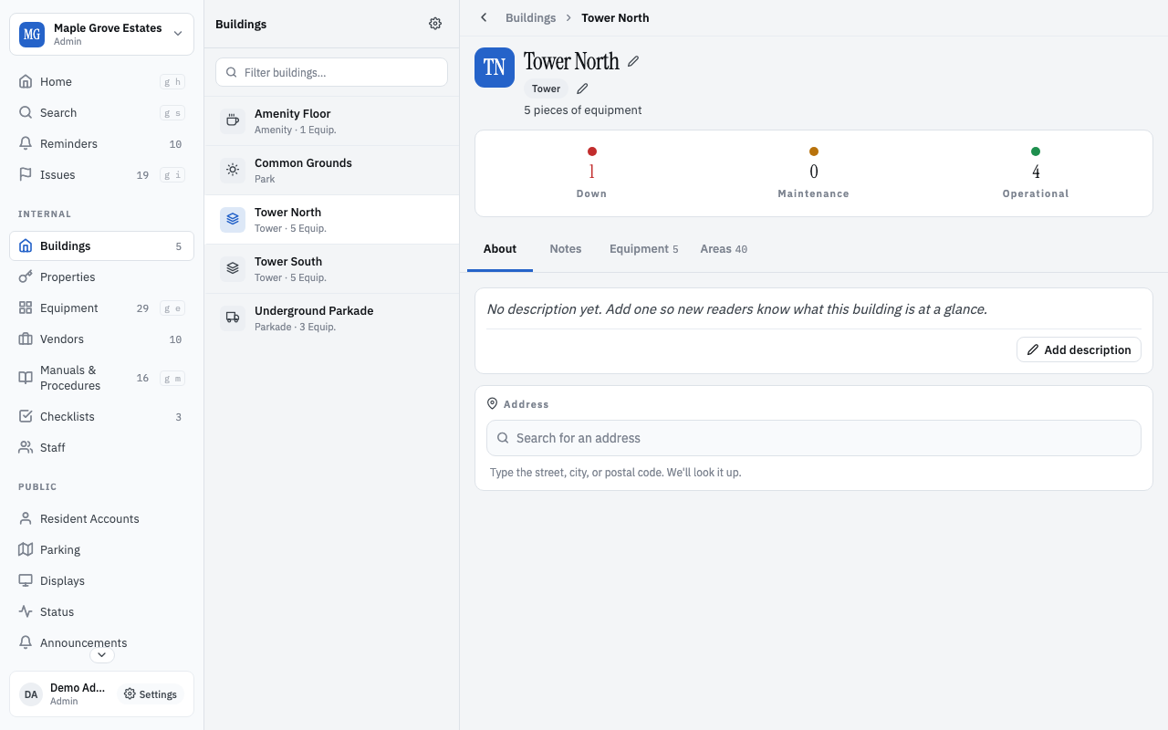
Task: Click the Add description button
Action: [x=1079, y=349]
